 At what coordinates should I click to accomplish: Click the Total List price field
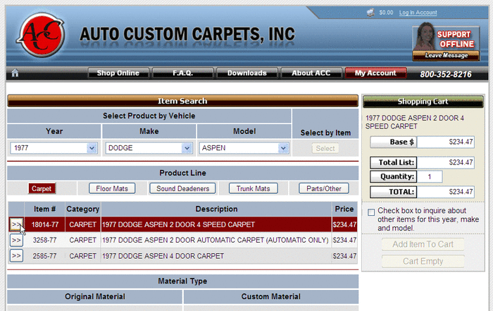(446, 162)
